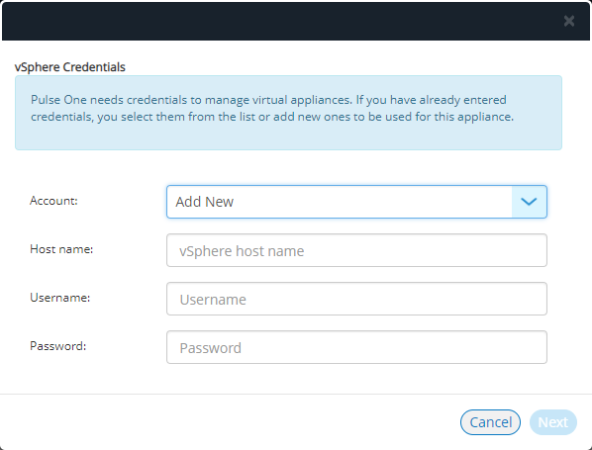
Task: Click the Pulse One credentials info message
Action: [x=288, y=113]
